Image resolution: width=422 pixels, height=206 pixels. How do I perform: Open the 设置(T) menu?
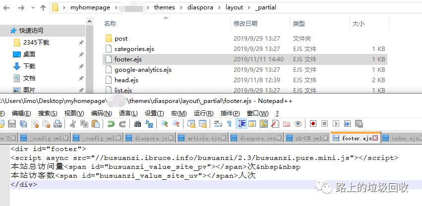click(154, 113)
